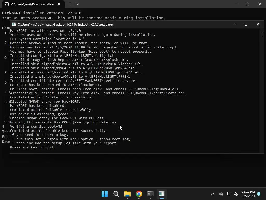
Task: Click Terminal's 'HackBGRT installer version: v2.4.0' line
Action: coord(42,13)
